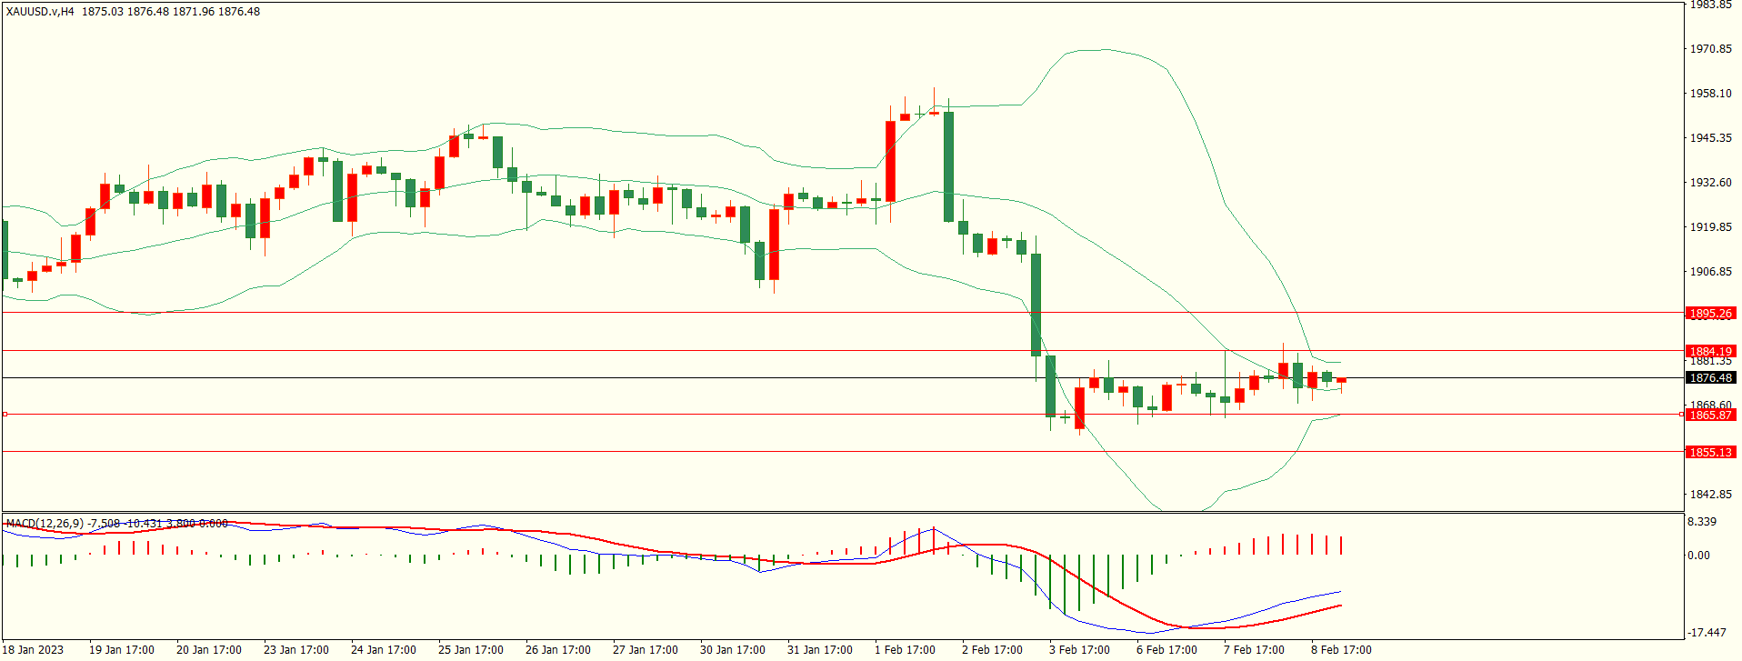Click the 8.339 MACD scale value

[1702, 522]
